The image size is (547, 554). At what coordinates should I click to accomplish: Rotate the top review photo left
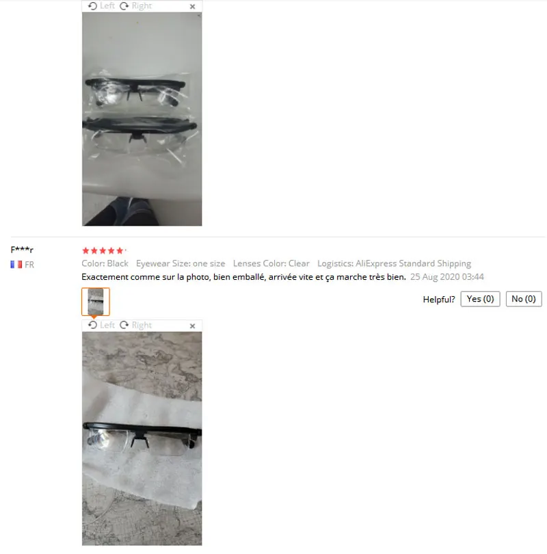(x=102, y=6)
